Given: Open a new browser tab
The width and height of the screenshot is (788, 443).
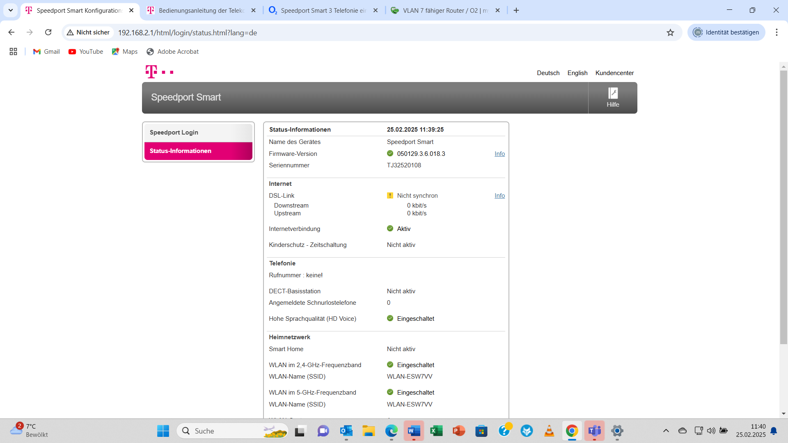Looking at the screenshot, I should [x=516, y=11].
